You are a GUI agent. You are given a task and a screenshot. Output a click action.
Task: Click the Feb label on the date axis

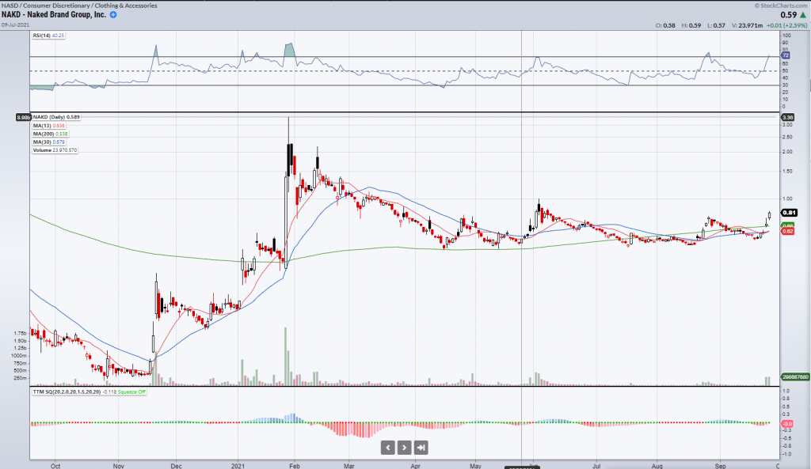tap(295, 466)
